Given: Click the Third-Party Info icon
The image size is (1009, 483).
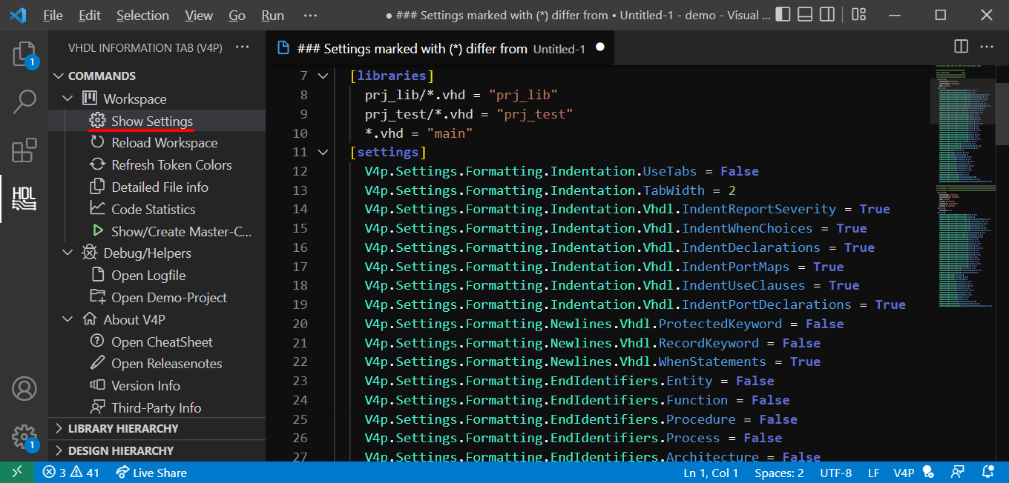Looking at the screenshot, I should click(x=97, y=407).
